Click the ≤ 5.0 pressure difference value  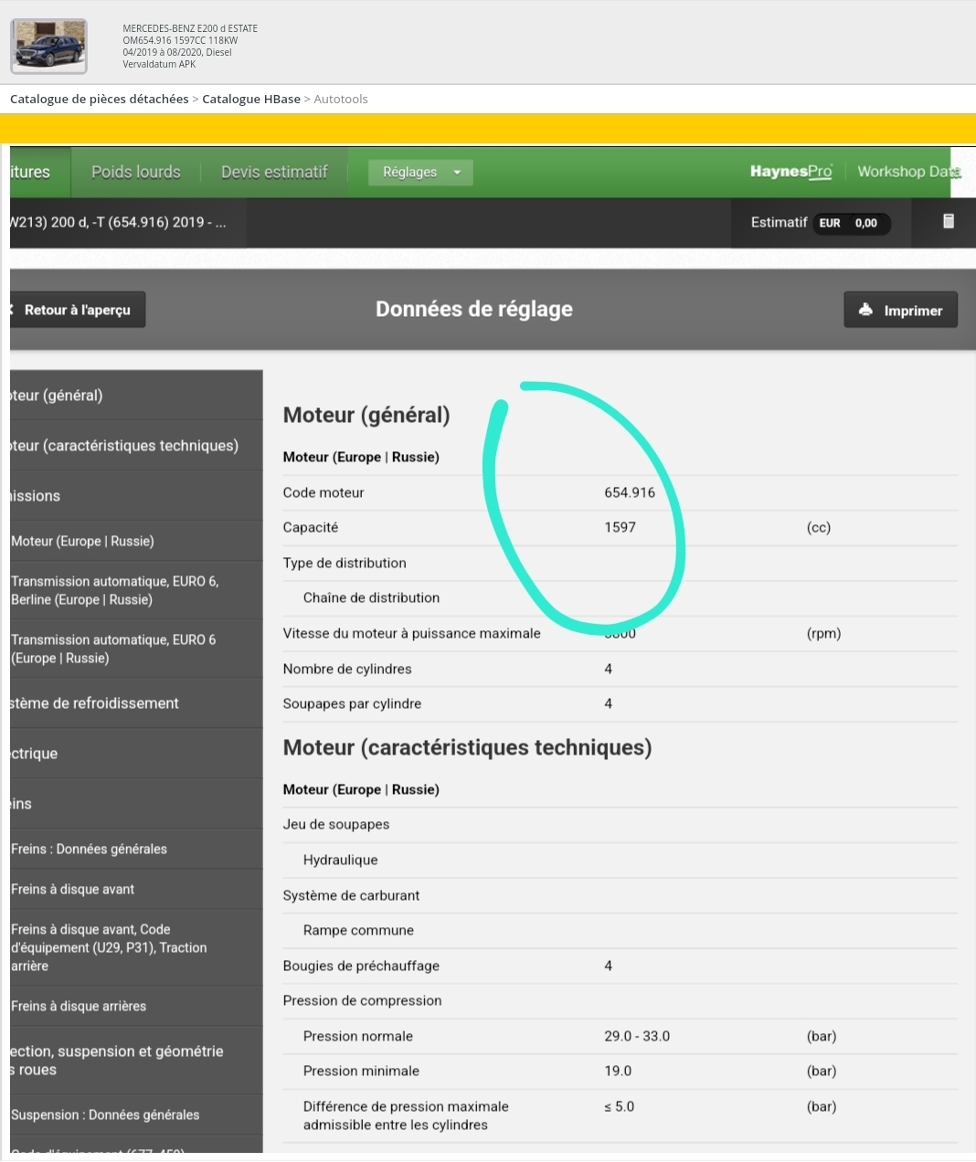[x=619, y=1106]
